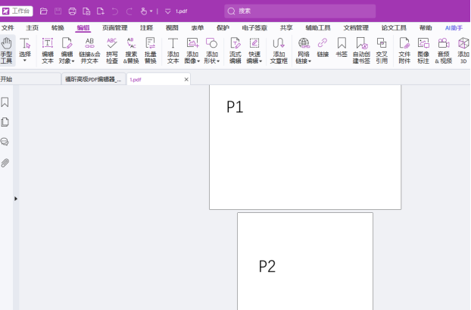
Task: Select the 手型工具 hand tool
Action: 6,49
